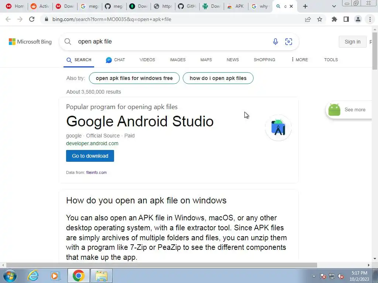Try 'open apk files for windows free' suggestion
The height and width of the screenshot is (283, 378).
[x=134, y=78]
